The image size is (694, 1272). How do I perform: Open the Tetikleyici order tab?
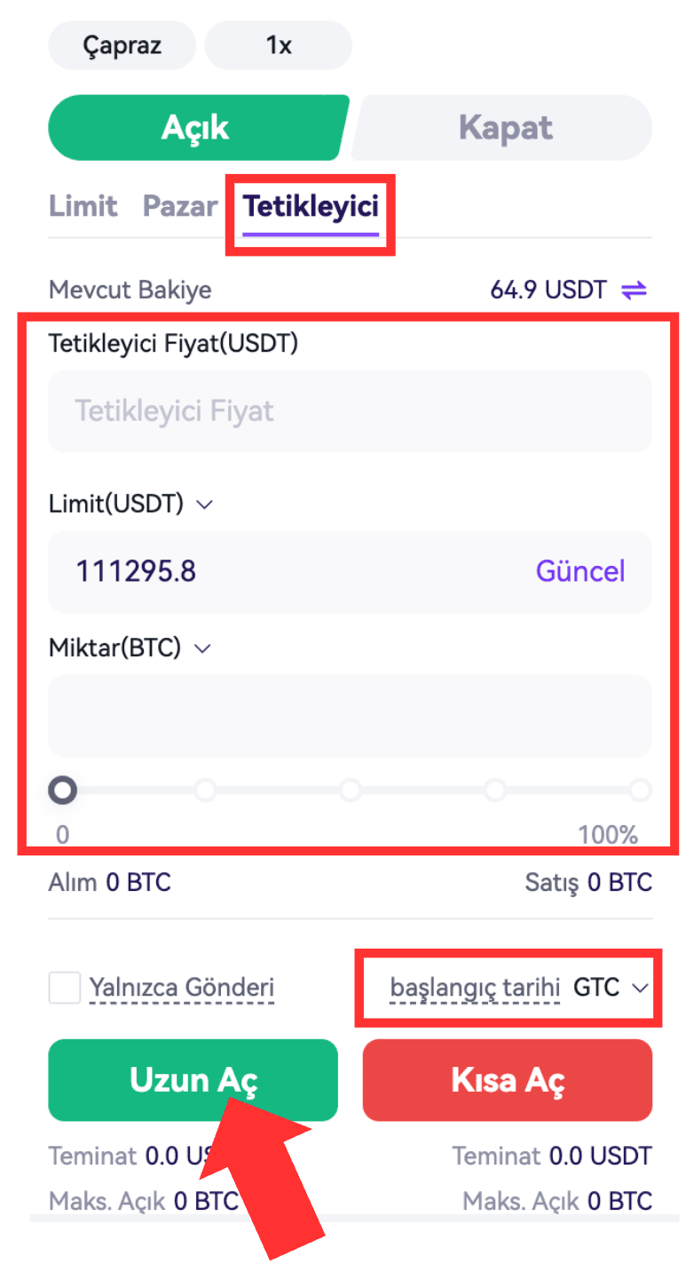coord(311,206)
